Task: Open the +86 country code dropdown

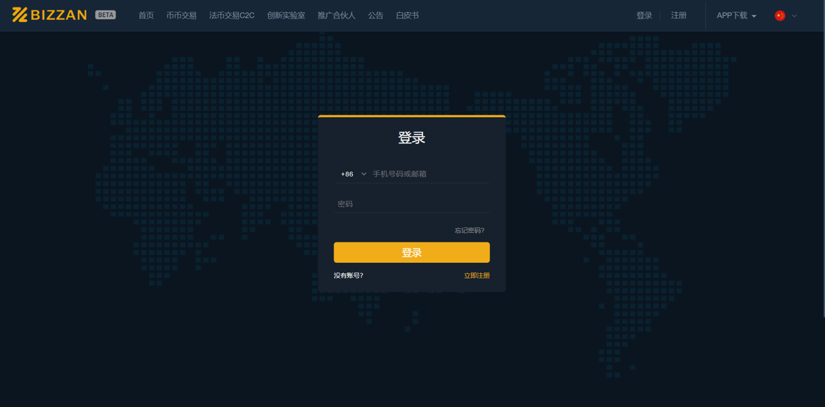Action: pyautogui.click(x=353, y=174)
